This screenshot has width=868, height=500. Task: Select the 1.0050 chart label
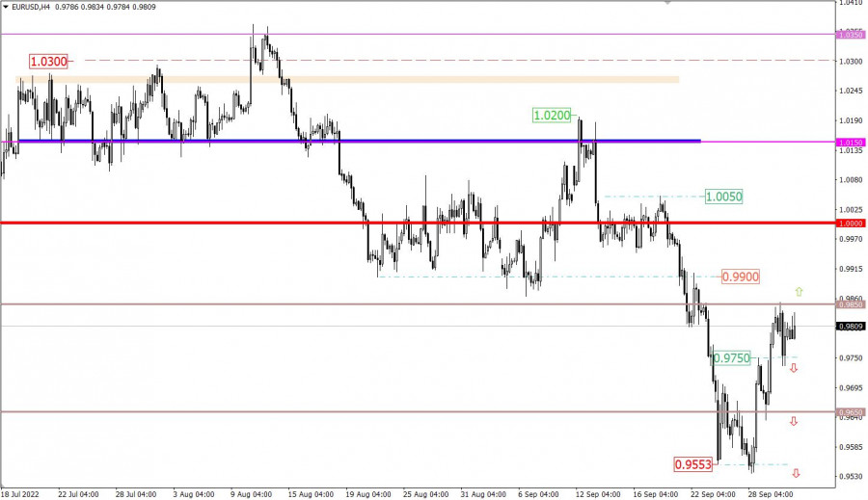[x=724, y=197]
